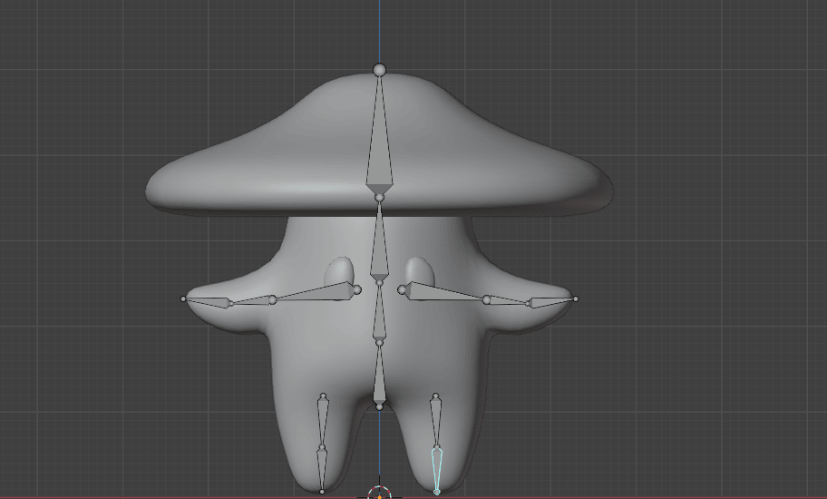Click the joint sphere atop the head bone
Screen dimensions: 827x499
tap(379, 70)
